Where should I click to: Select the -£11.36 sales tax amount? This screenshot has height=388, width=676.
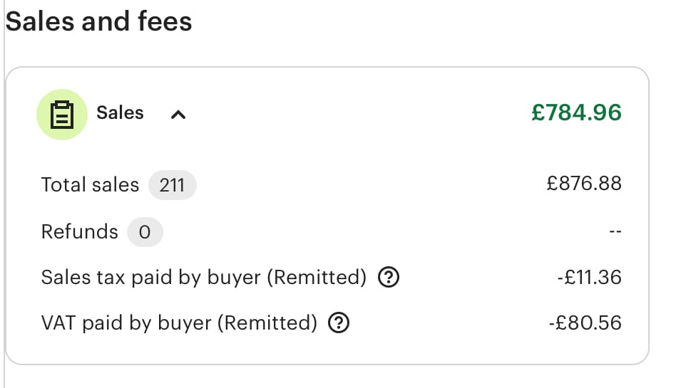click(589, 277)
